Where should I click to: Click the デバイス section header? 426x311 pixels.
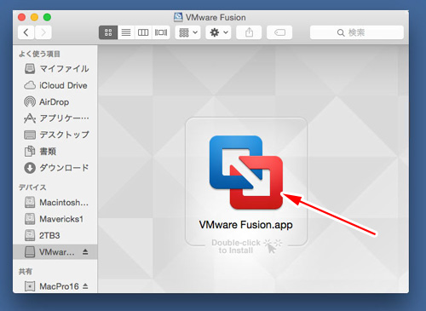(32, 187)
